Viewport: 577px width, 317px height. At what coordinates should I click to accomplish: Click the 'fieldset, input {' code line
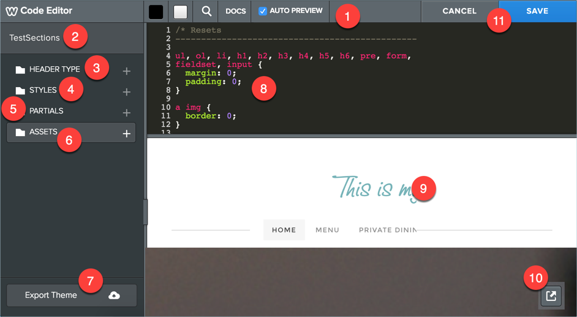point(218,64)
